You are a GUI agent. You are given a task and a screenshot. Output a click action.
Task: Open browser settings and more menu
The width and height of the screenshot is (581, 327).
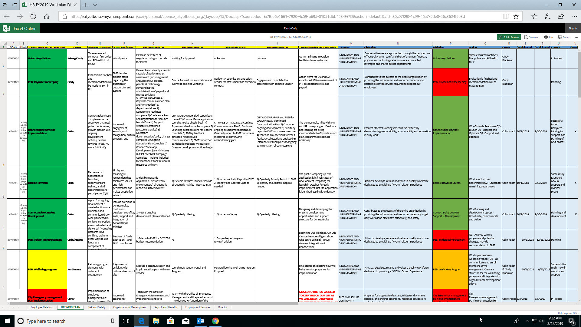[574, 16]
